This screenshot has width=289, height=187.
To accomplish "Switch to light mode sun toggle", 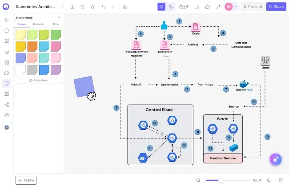I will tap(161, 7).
